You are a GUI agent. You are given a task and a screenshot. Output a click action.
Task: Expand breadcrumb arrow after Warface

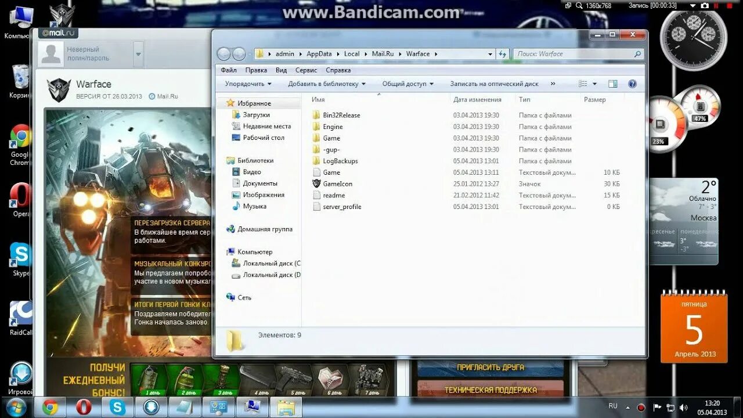436,54
